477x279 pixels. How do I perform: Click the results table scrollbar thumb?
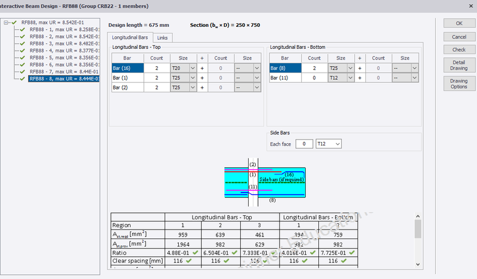(x=418, y=229)
